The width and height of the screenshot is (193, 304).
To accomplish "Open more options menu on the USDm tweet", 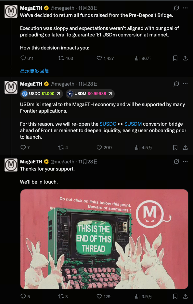I will (185, 84).
